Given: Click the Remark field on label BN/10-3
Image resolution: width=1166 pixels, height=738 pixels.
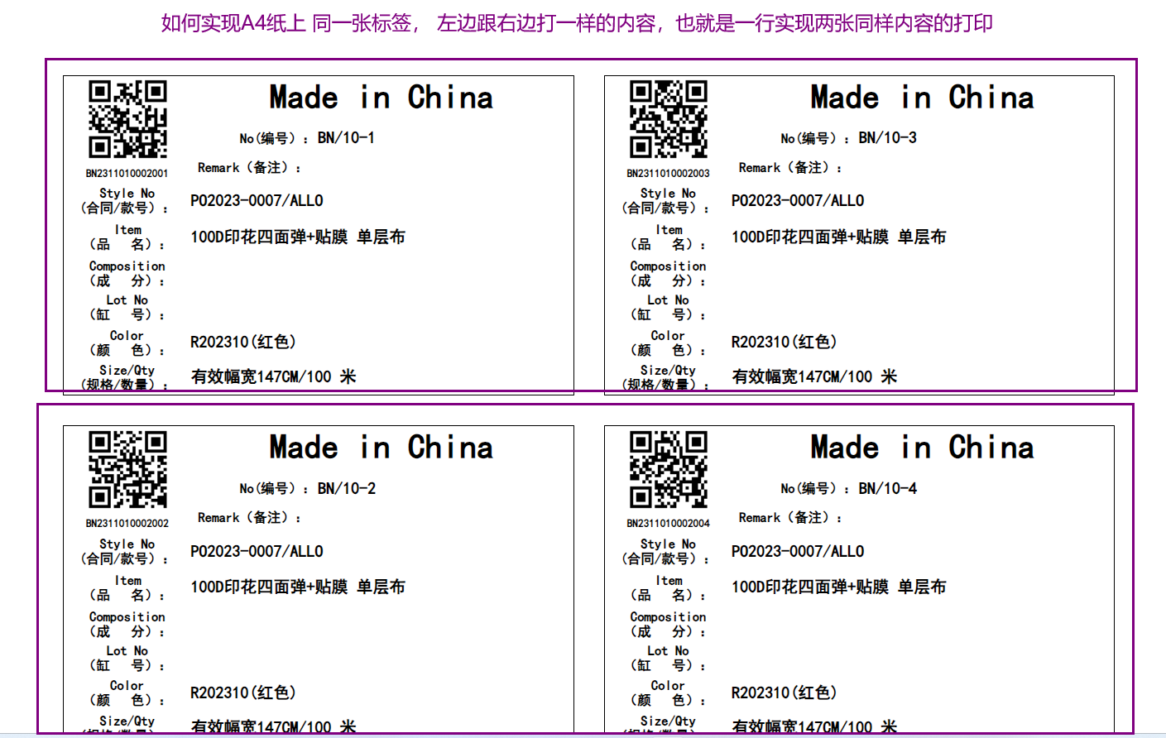Looking at the screenshot, I should (x=790, y=168).
